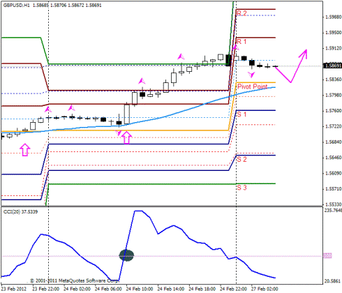Select the R 1 resistance label
Screen dimensions: 342x293
click(x=241, y=42)
